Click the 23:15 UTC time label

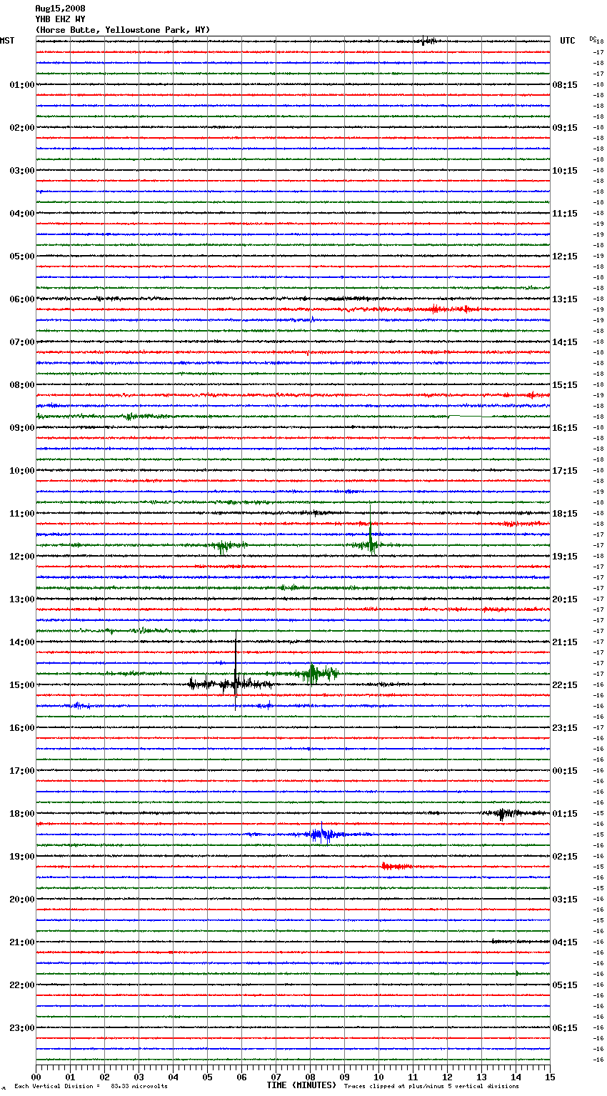coord(565,728)
